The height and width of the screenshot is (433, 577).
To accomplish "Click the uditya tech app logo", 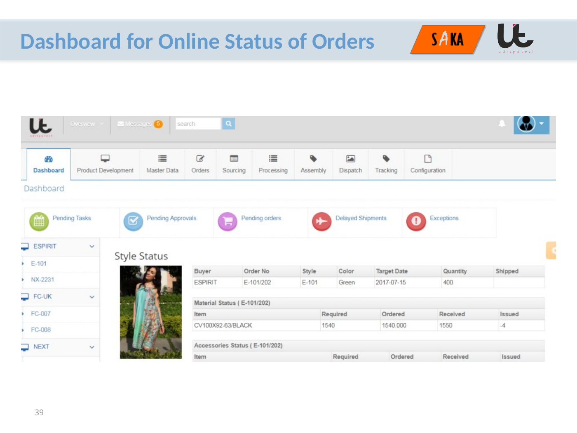I will [41, 127].
